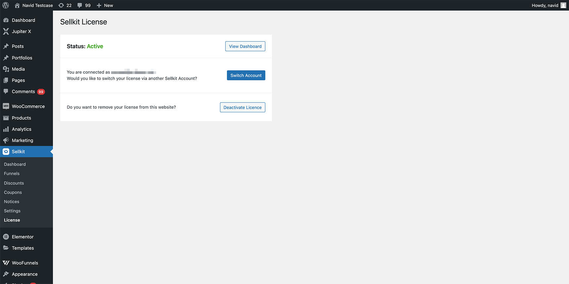Click the Posts pin icon
This screenshot has height=284, width=569.
pos(6,46)
